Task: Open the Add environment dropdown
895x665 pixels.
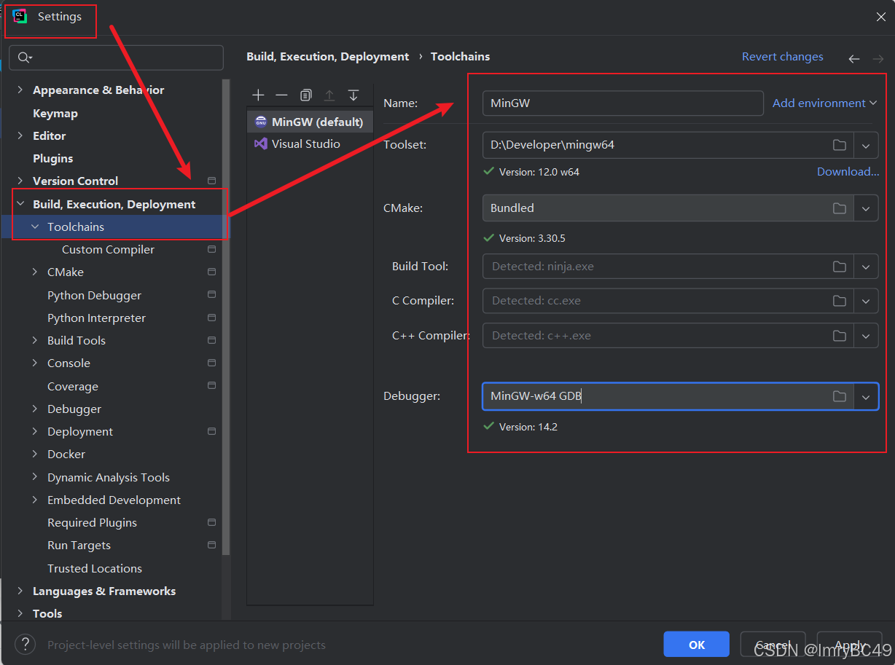Action: 824,103
